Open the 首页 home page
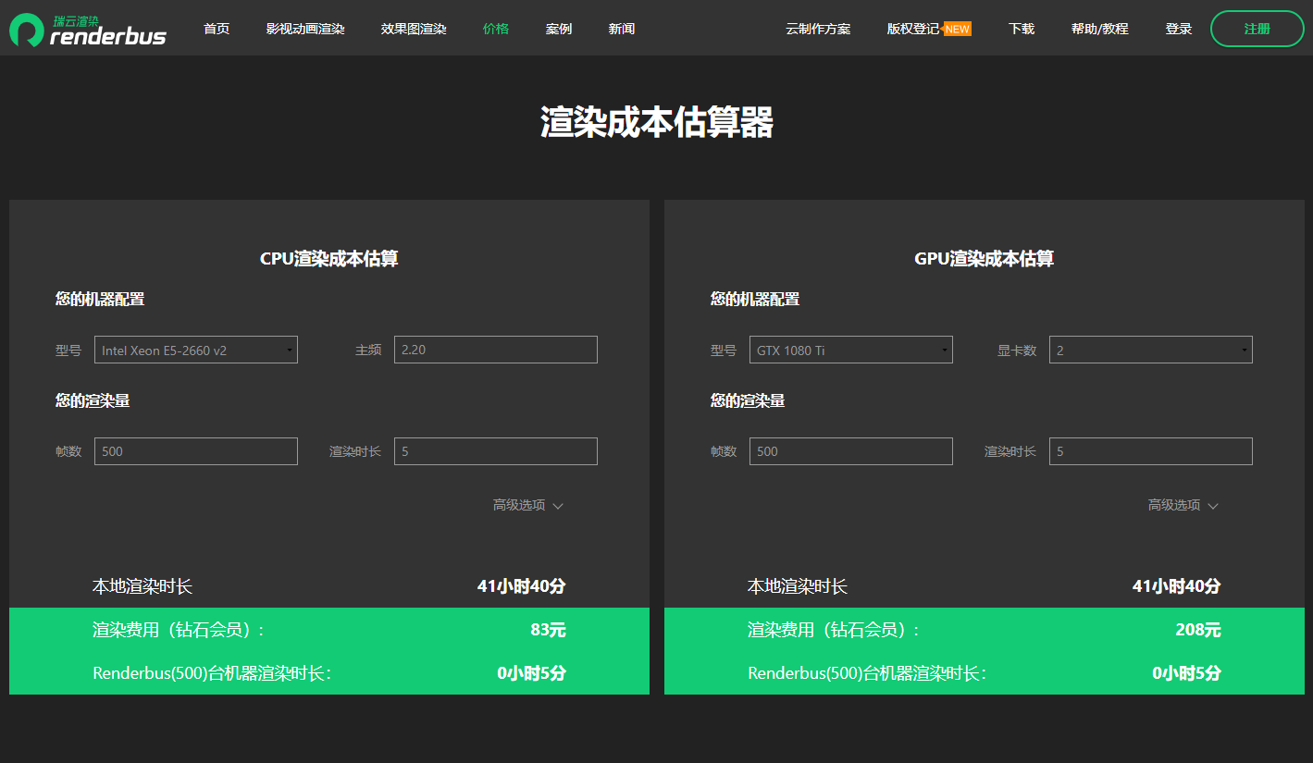1313x763 pixels. (x=217, y=29)
